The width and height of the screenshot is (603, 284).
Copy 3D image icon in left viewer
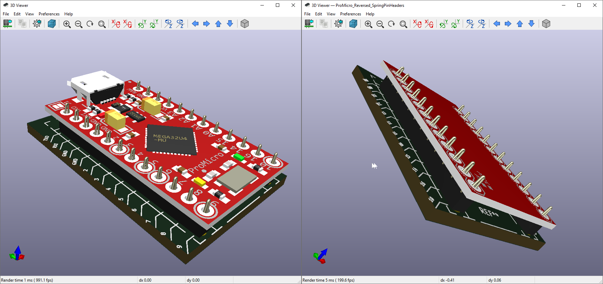point(22,24)
